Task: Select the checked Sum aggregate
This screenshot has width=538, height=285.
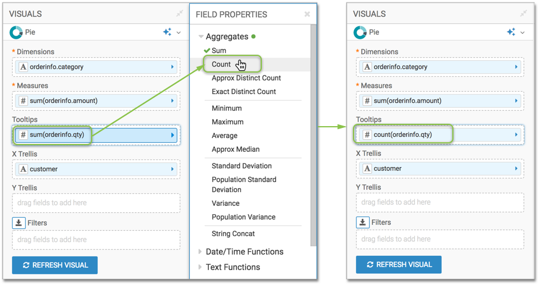Action: click(218, 51)
